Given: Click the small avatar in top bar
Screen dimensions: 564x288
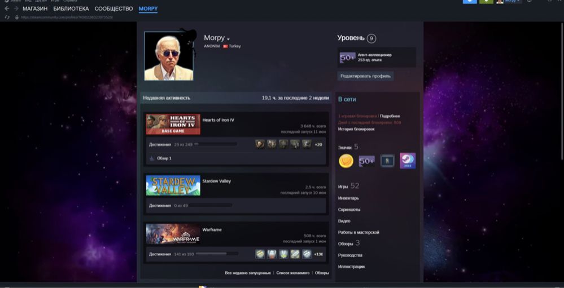Looking at the screenshot, I should [x=500, y=2].
